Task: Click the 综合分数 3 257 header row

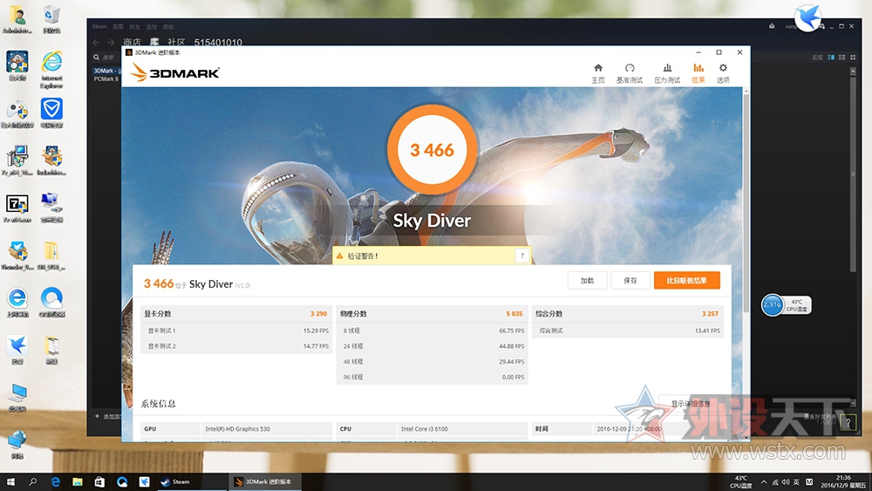Action: point(627,314)
